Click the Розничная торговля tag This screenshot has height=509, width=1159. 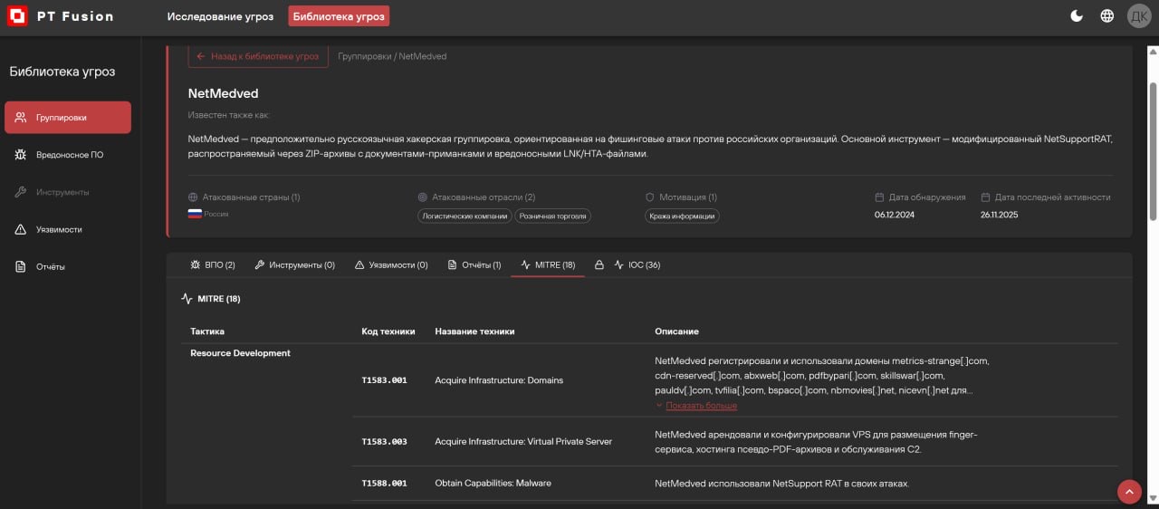coord(553,216)
